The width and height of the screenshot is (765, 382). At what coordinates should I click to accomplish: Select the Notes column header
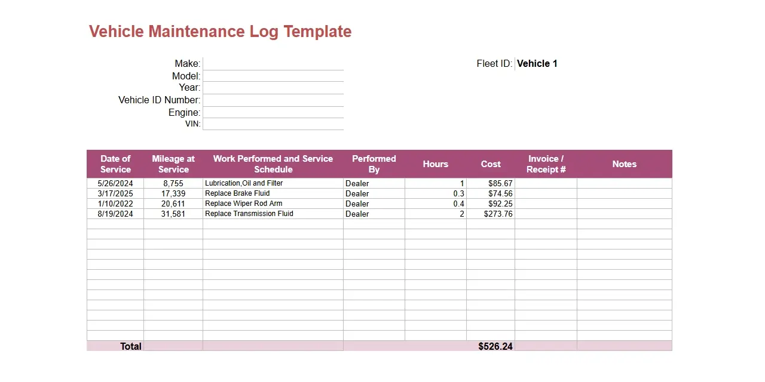coord(624,164)
